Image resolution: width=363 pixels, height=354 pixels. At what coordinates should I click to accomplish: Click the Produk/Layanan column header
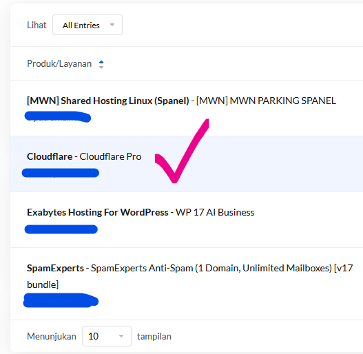(x=59, y=63)
